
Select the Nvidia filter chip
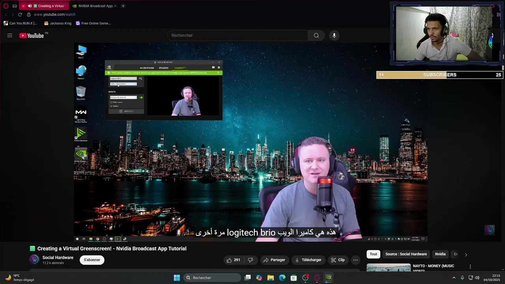click(440, 254)
